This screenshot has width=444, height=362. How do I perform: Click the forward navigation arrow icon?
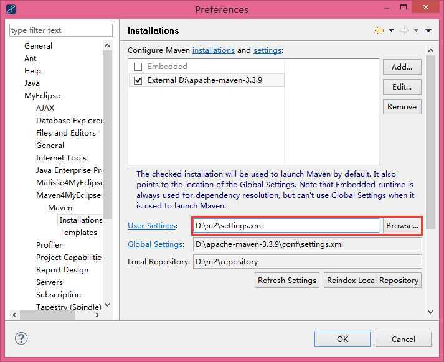(x=404, y=30)
